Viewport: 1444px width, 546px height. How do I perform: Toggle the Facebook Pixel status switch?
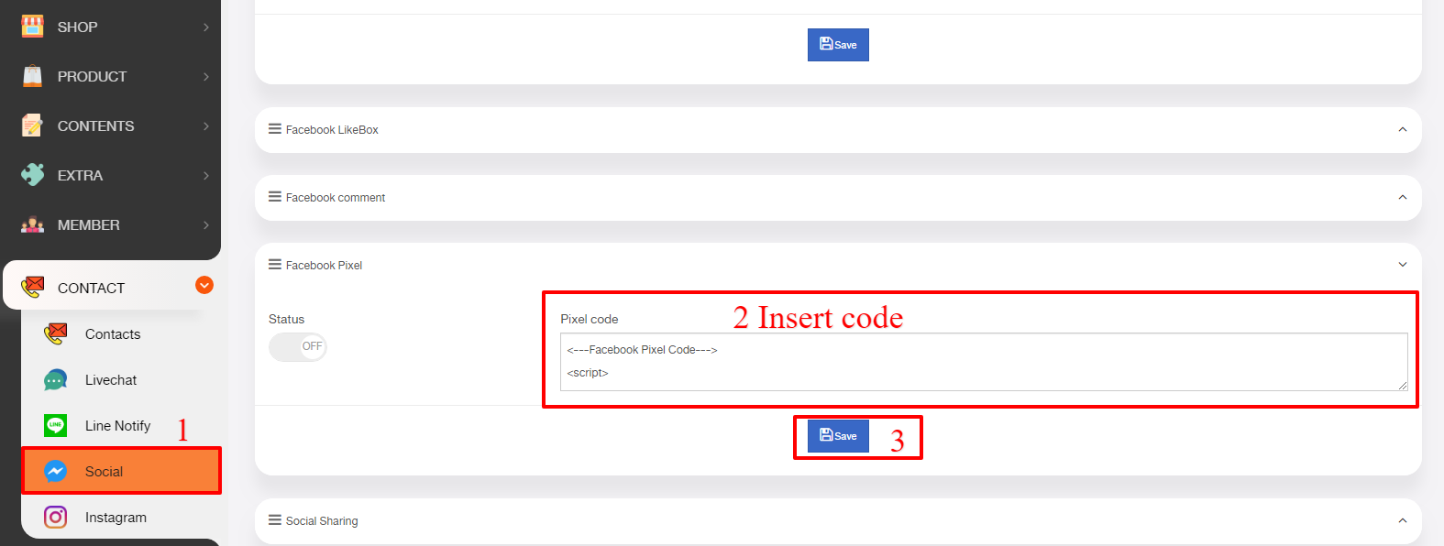pyautogui.click(x=297, y=346)
